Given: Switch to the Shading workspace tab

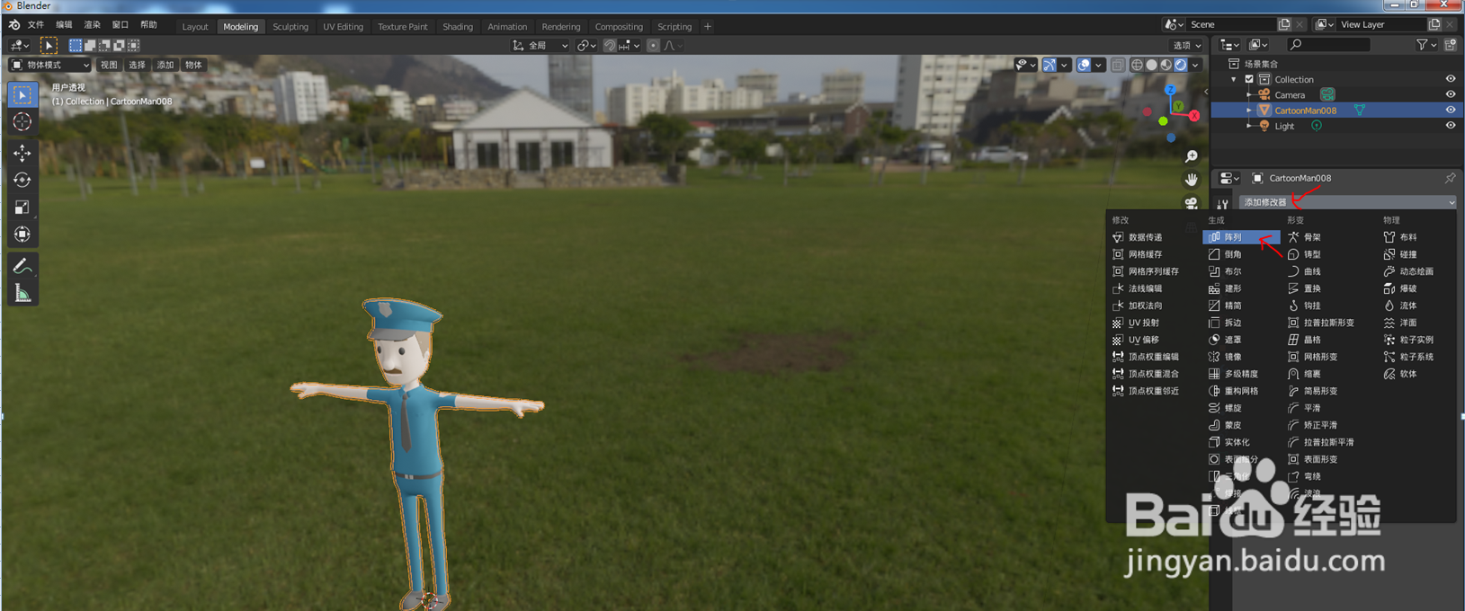Looking at the screenshot, I should [x=458, y=26].
